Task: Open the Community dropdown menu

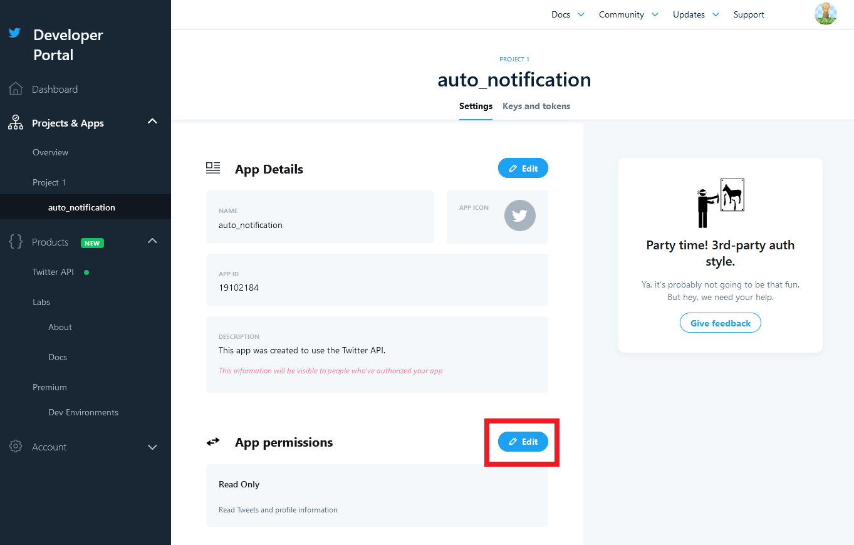Action: point(628,14)
